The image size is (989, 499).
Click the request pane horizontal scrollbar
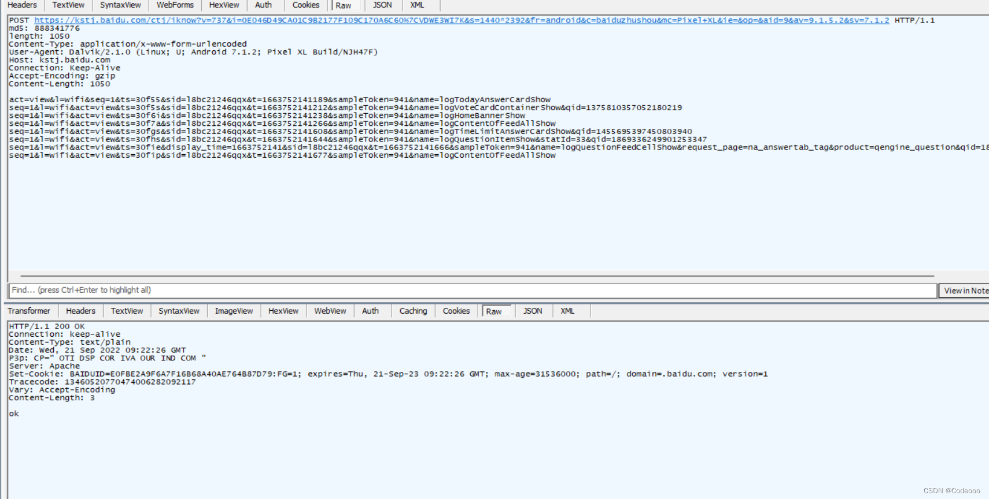coord(477,276)
